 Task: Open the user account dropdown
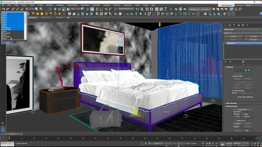point(226,5)
